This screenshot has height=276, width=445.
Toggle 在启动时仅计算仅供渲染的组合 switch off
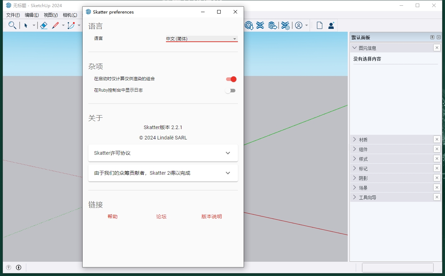(231, 79)
